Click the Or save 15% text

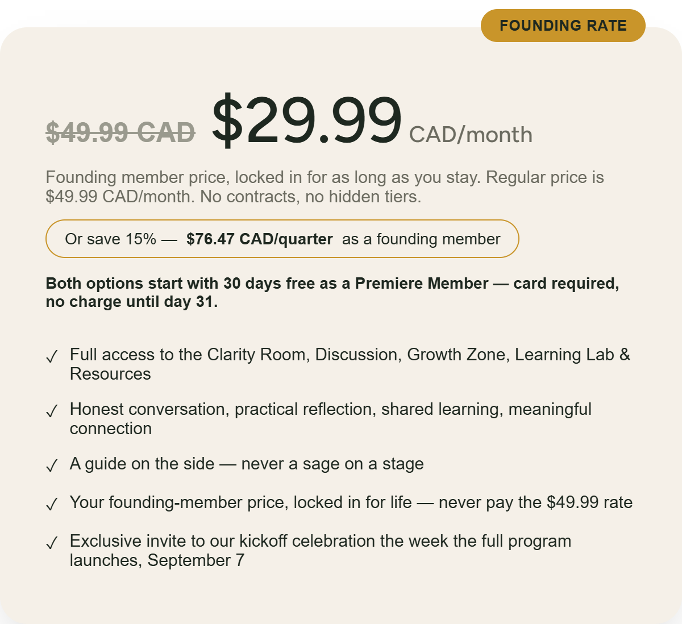click(x=110, y=239)
